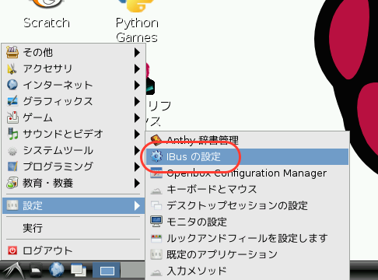
Task: Click the システムツール gear icon
Action: pyautogui.click(x=12, y=150)
